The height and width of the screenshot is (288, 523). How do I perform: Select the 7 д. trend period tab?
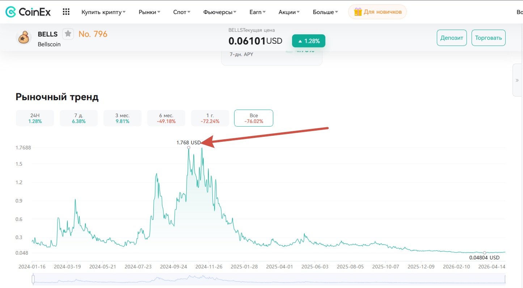[x=79, y=118]
